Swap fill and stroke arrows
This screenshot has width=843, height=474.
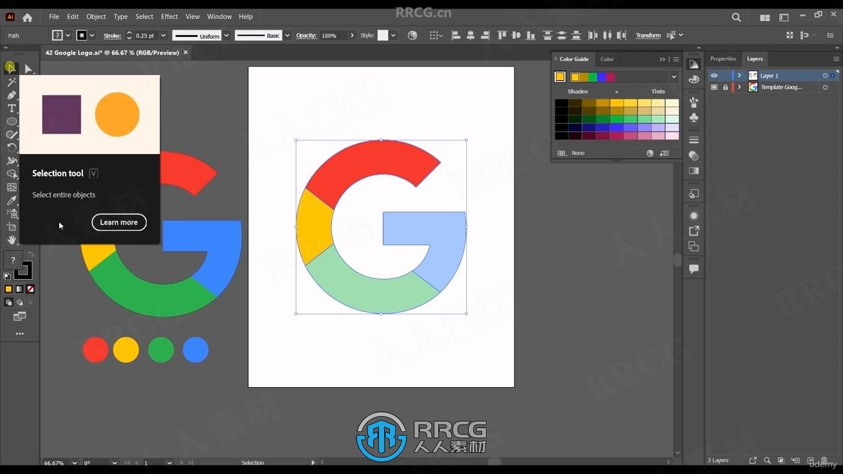point(30,255)
